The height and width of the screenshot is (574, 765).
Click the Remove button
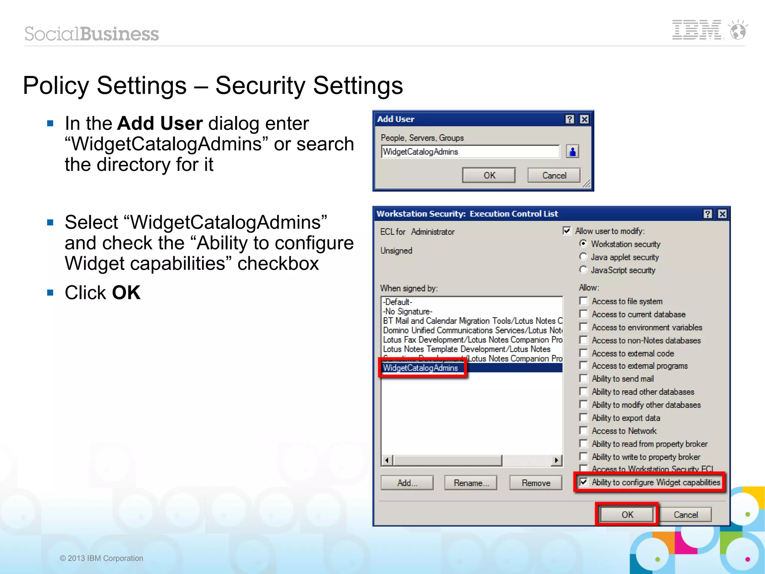[536, 483]
